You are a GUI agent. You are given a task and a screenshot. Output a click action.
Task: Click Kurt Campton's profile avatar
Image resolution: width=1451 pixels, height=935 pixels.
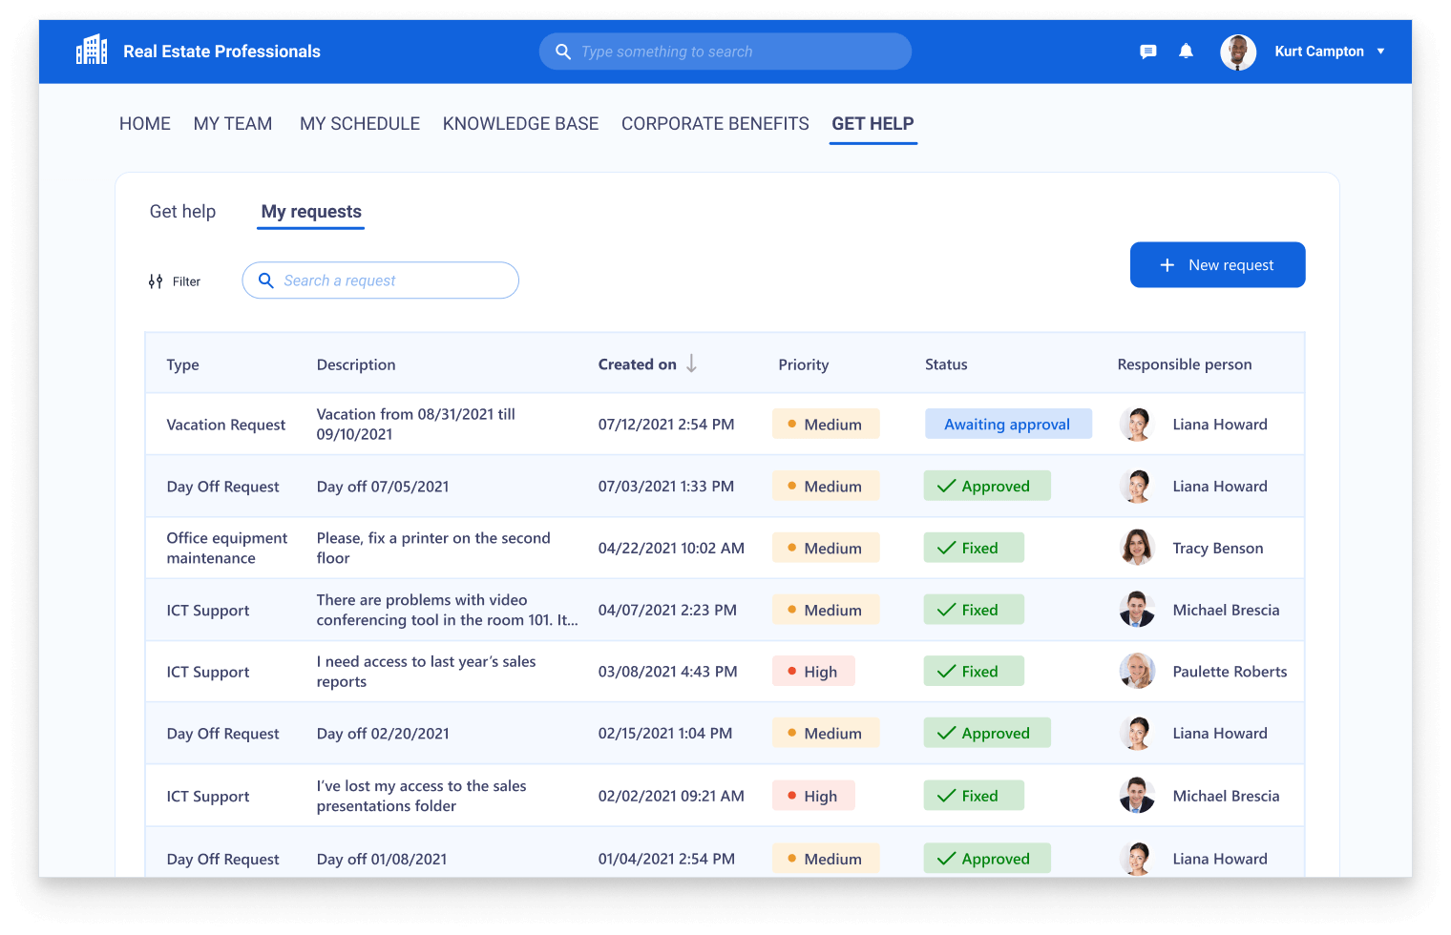(1238, 52)
